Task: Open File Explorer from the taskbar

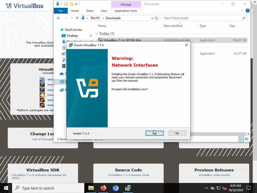Action: pos(91,188)
